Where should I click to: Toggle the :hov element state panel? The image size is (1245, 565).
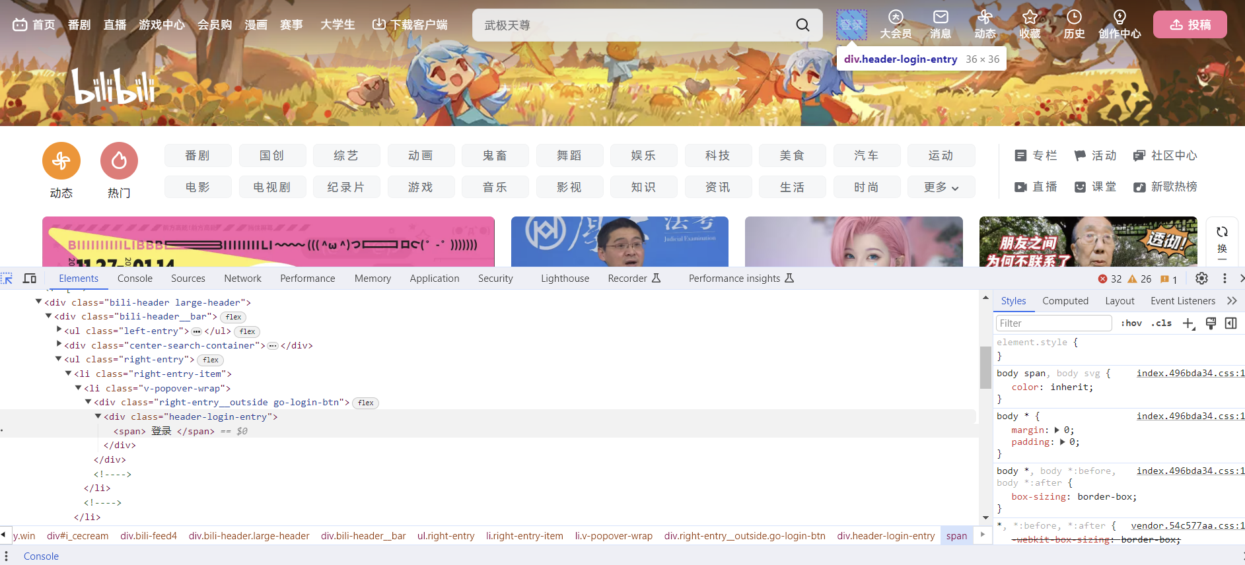tap(1131, 323)
